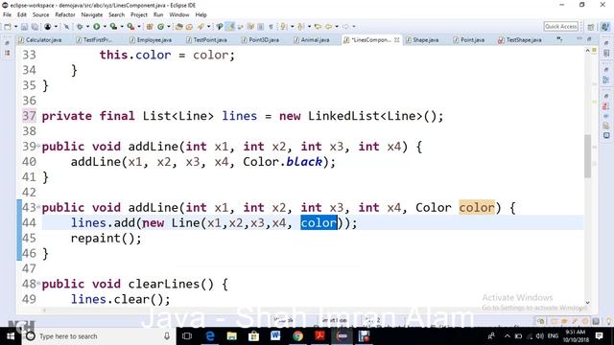Open the New Java Class dropdown arrow

pos(169,27)
